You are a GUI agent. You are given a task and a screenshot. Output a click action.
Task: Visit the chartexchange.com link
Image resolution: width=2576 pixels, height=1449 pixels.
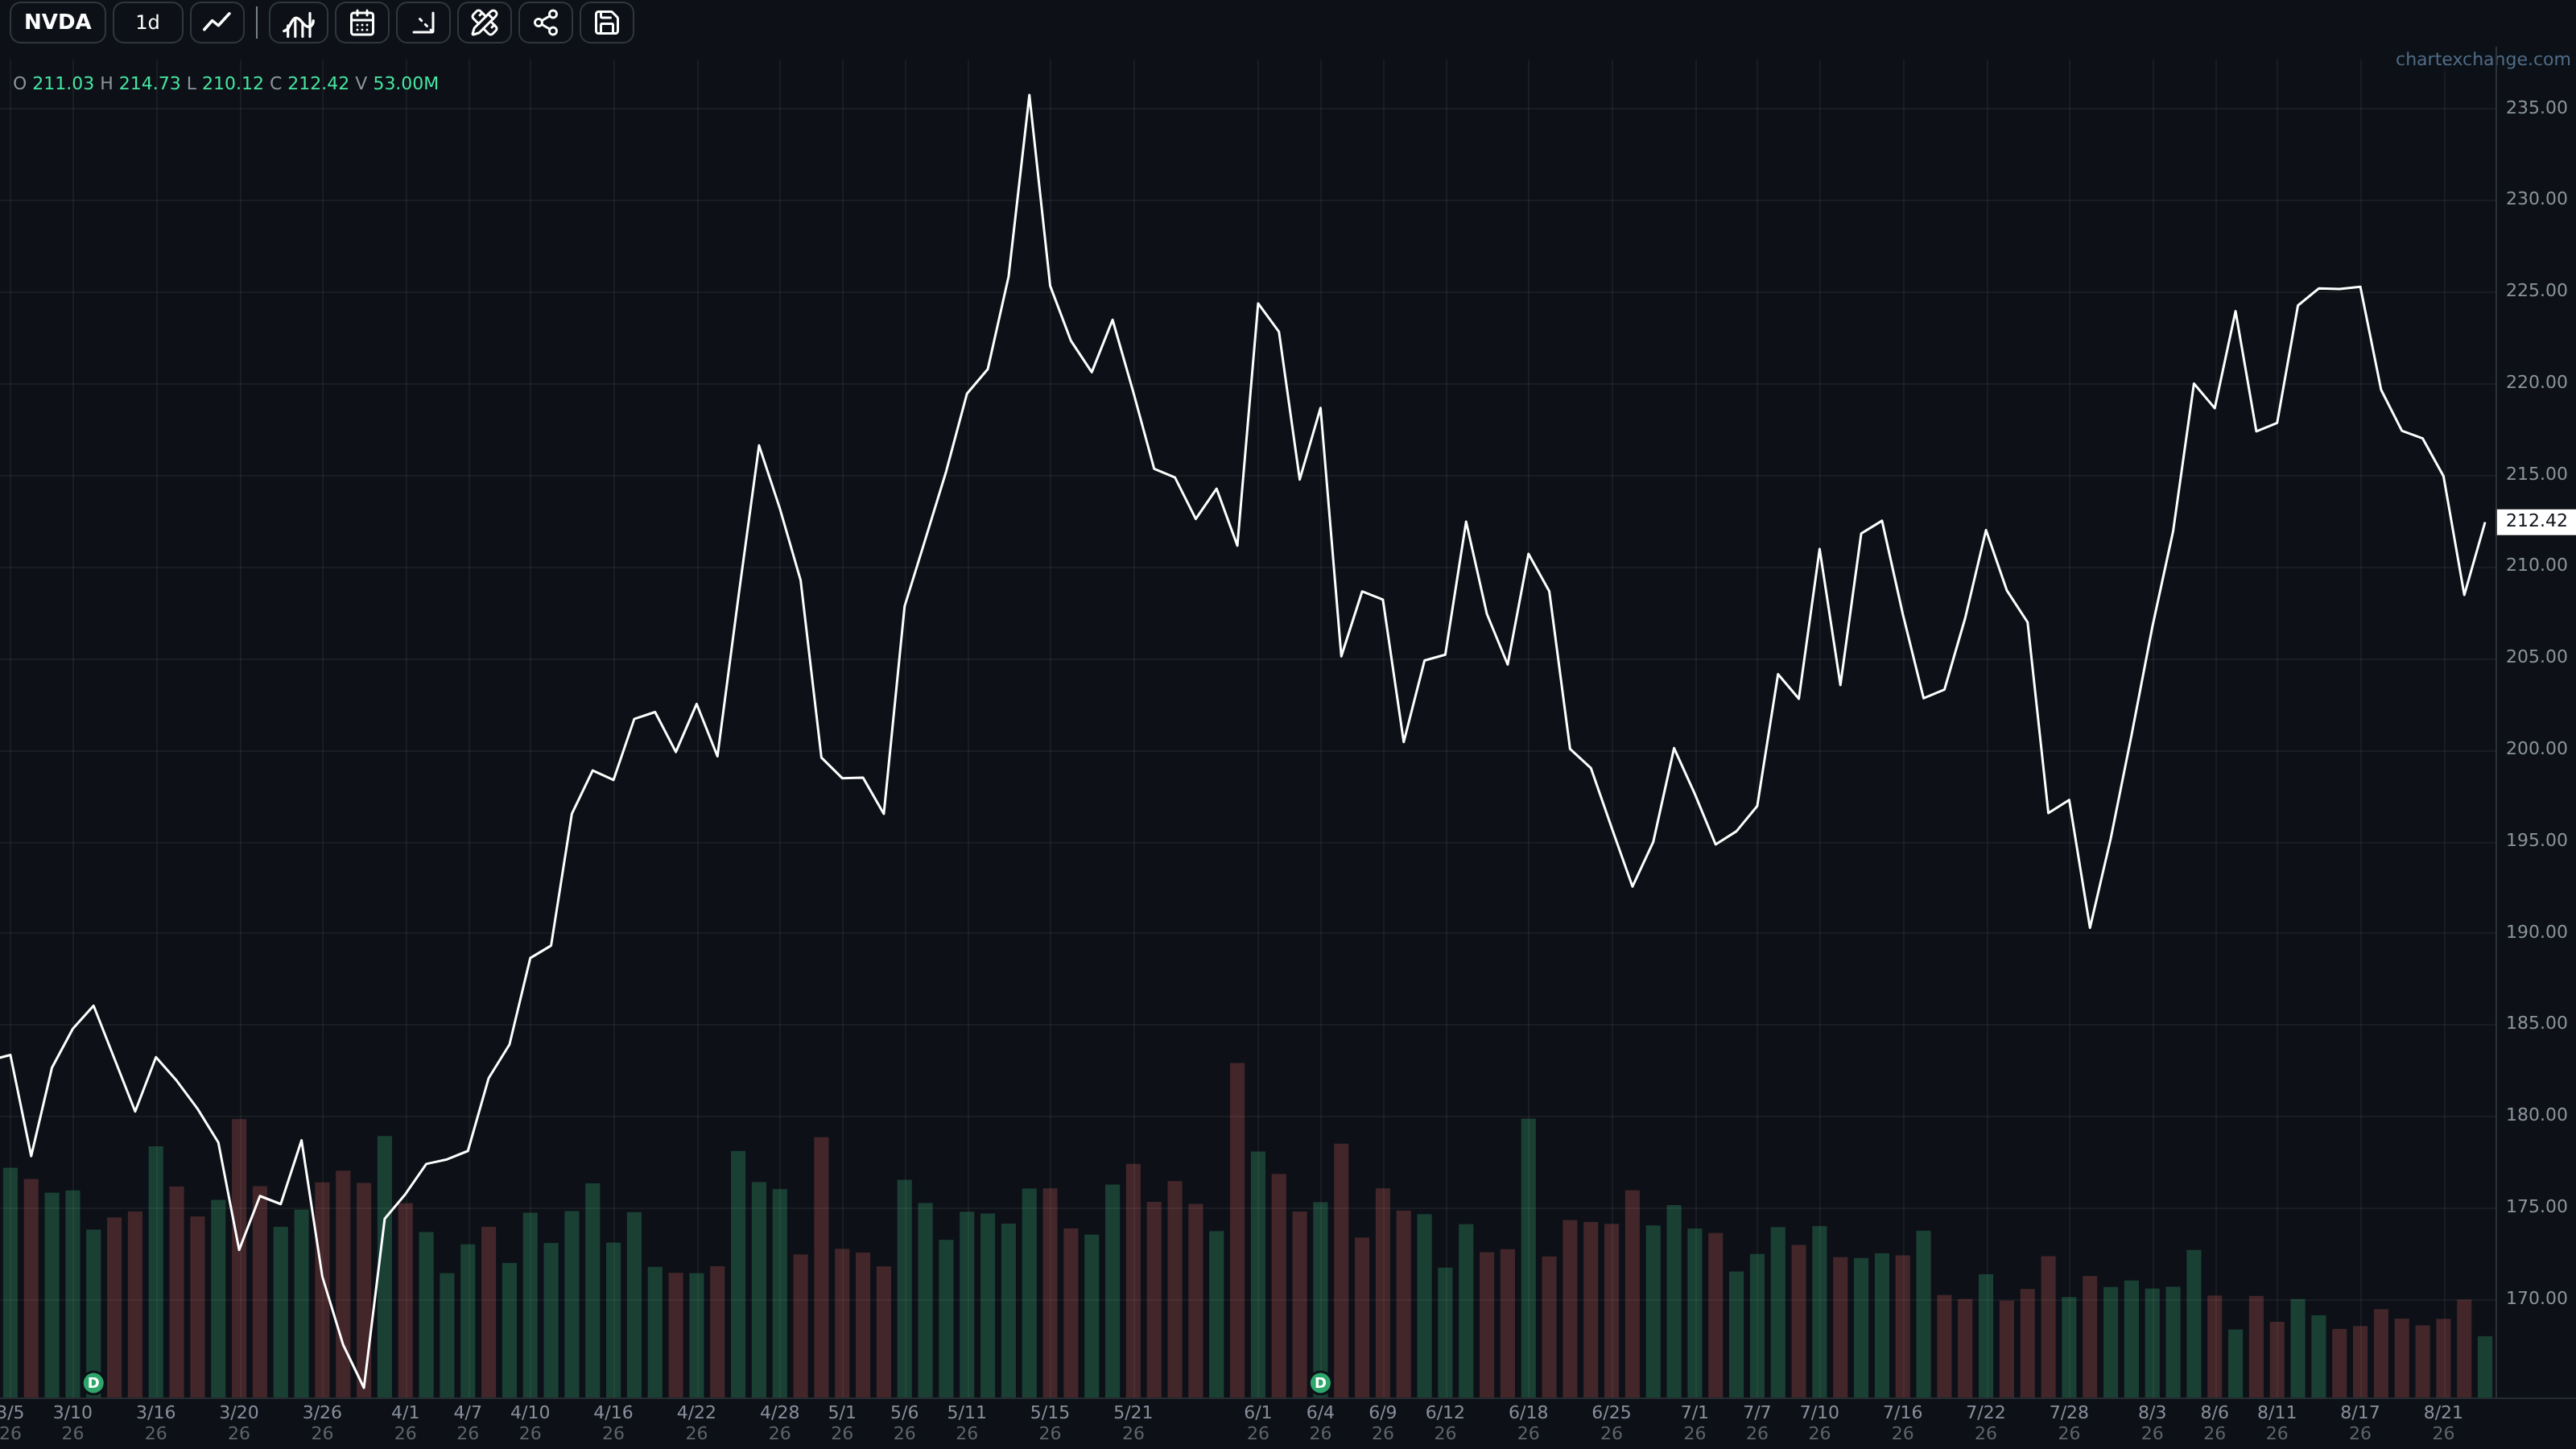click(x=2482, y=59)
